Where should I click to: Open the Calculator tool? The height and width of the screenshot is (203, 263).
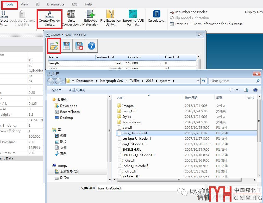click(x=156, y=16)
